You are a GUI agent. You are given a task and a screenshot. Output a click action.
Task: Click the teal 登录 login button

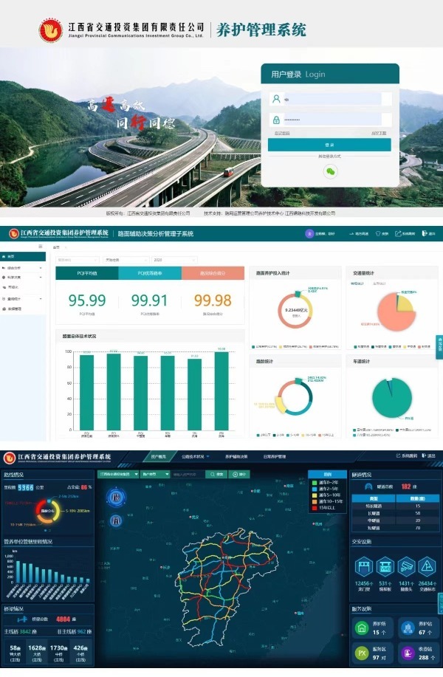(x=329, y=145)
